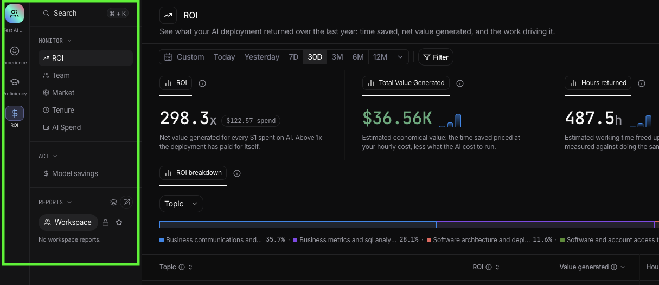Click the blue Business communications bar segment
Screen dimensions: 659x285
[x=298, y=224]
